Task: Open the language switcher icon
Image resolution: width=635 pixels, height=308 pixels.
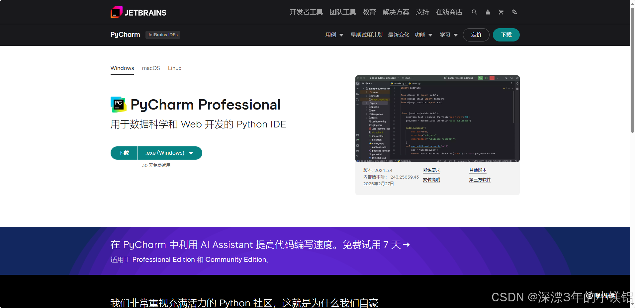Action: pyautogui.click(x=514, y=12)
